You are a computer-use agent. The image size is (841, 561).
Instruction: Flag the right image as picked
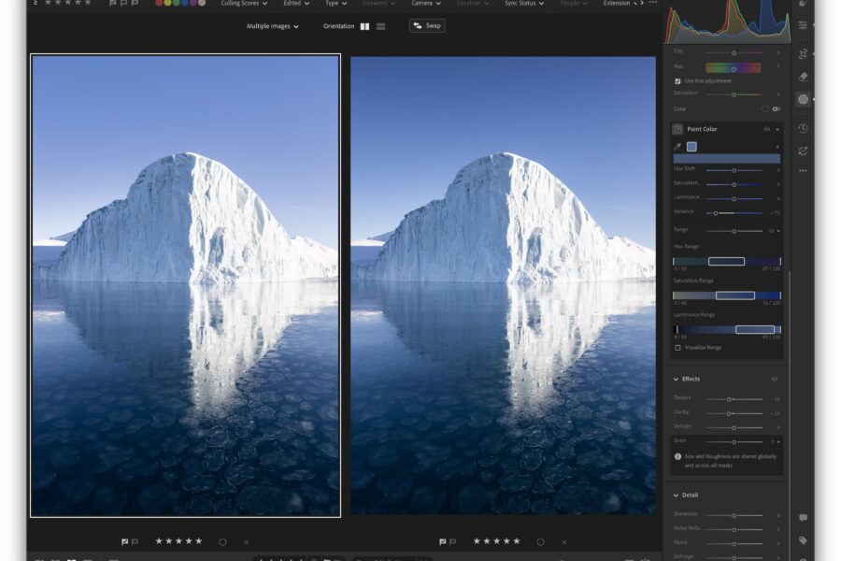pos(443,541)
